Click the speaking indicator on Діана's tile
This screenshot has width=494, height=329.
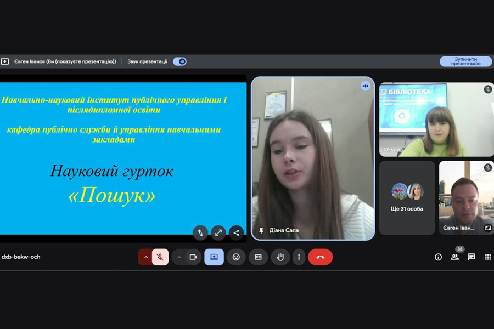click(365, 86)
